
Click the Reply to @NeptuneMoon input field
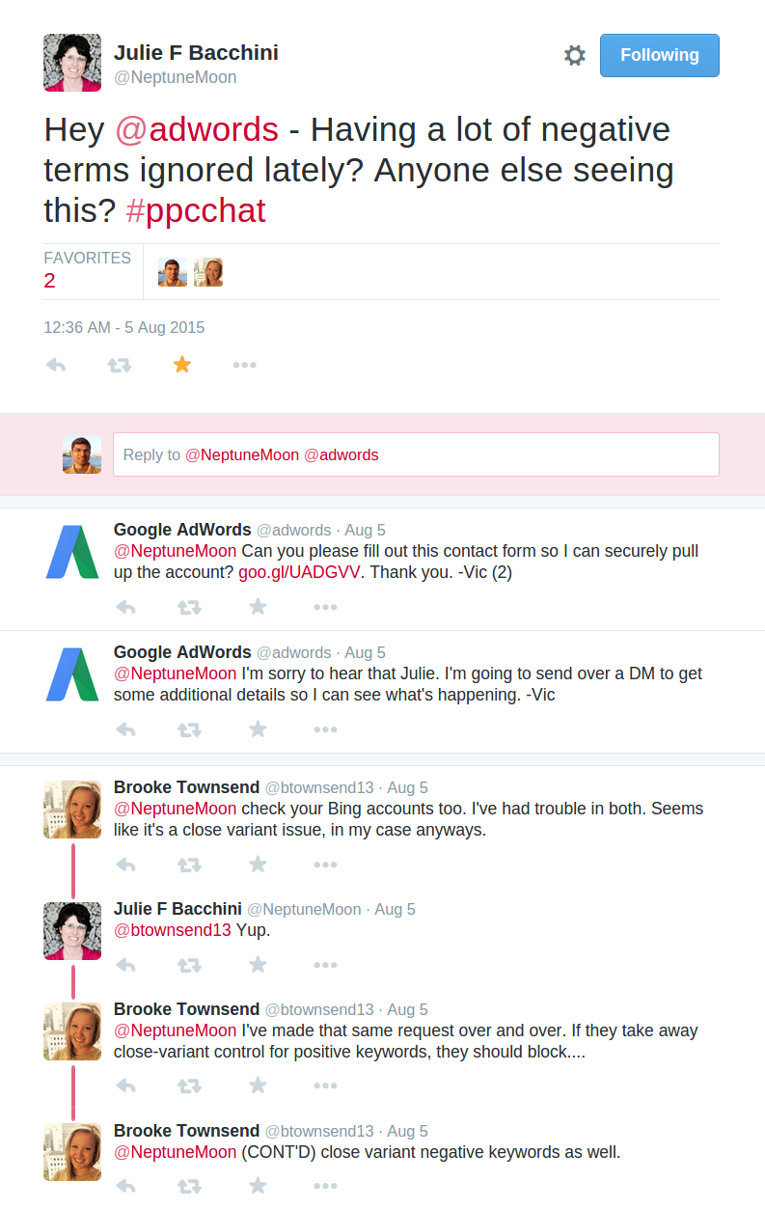coord(416,454)
